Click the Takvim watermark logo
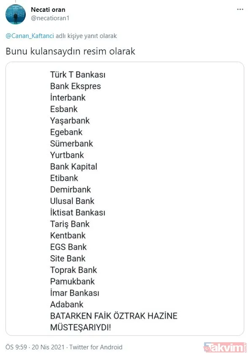248x354 pixels. tap(226, 346)
